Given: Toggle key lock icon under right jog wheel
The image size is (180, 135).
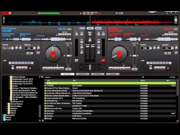Looking at the screenshot, I should [124, 65].
